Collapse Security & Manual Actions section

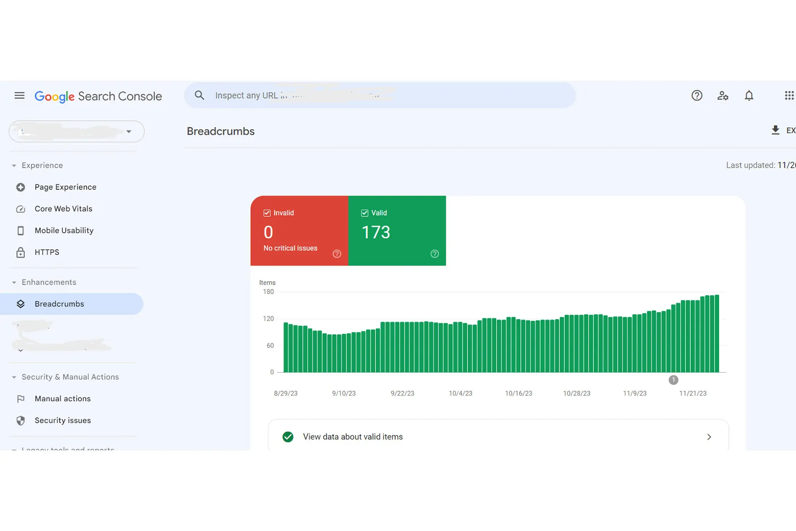14,377
